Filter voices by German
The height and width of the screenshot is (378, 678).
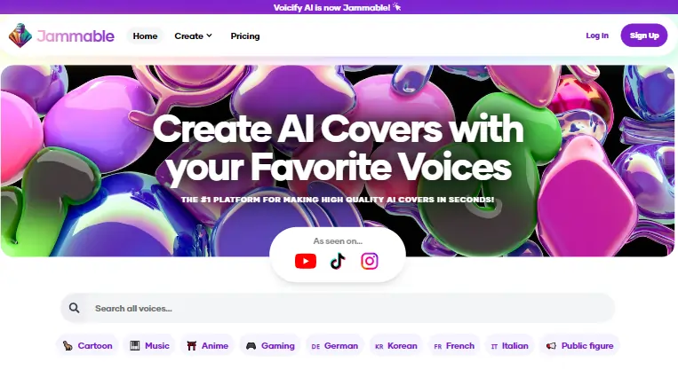335,345
